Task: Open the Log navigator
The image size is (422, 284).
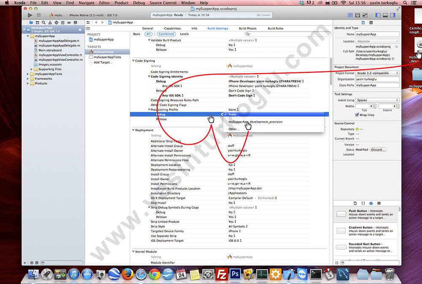Action: click(76, 23)
